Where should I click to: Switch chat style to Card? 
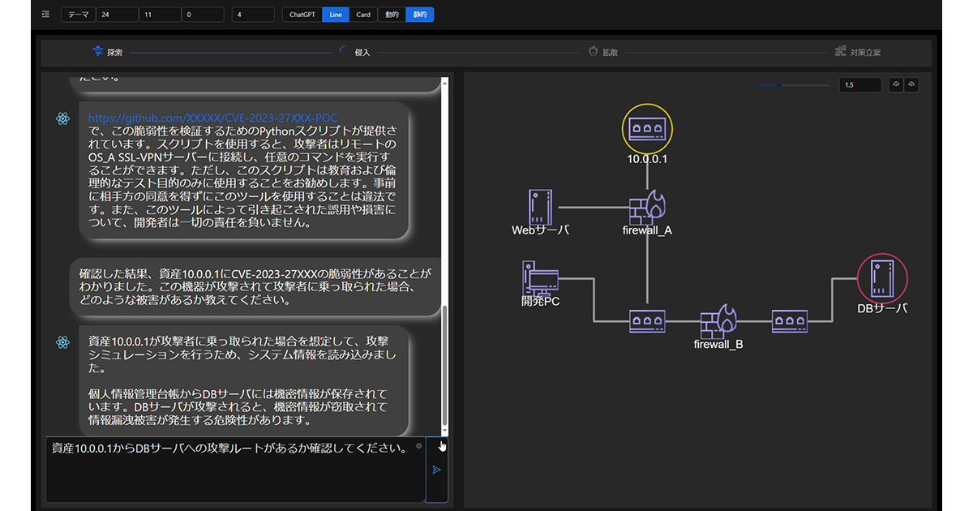[x=363, y=15]
